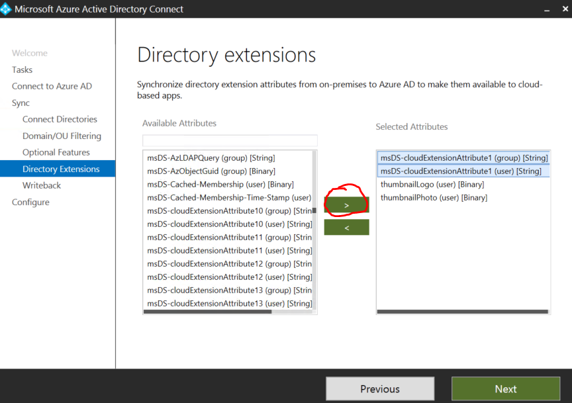Click the Next button
This screenshot has width=572, height=403.
(506, 389)
